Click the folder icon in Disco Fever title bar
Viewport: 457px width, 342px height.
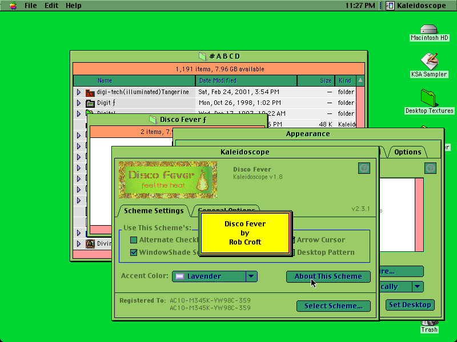tap(153, 120)
